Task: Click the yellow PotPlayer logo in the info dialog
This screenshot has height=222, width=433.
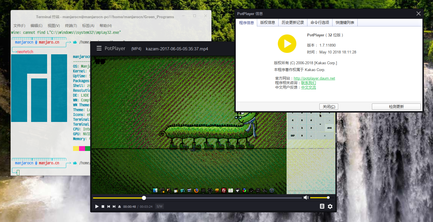Action: (x=287, y=43)
